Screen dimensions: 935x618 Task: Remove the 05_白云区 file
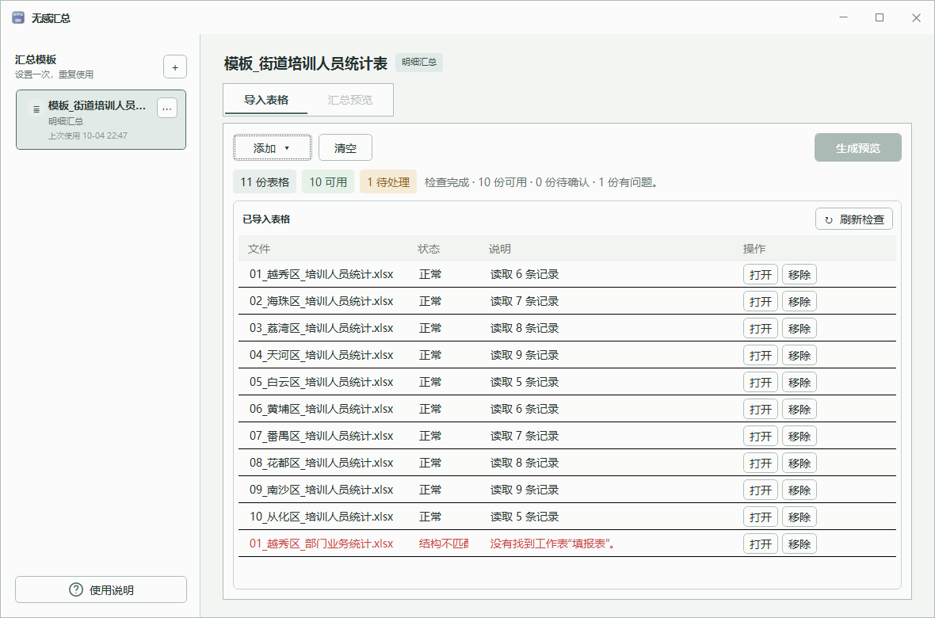pos(799,382)
